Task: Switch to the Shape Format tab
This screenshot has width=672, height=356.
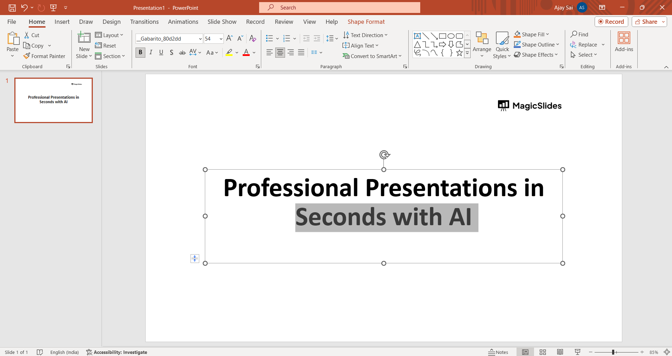Action: click(x=366, y=22)
